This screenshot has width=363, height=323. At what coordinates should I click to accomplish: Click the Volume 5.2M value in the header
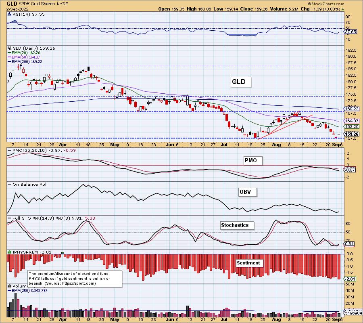click(x=284, y=9)
